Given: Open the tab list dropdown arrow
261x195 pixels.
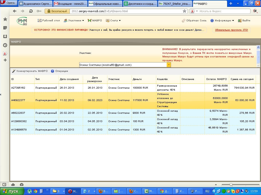Looking at the screenshot, I should [238, 4].
